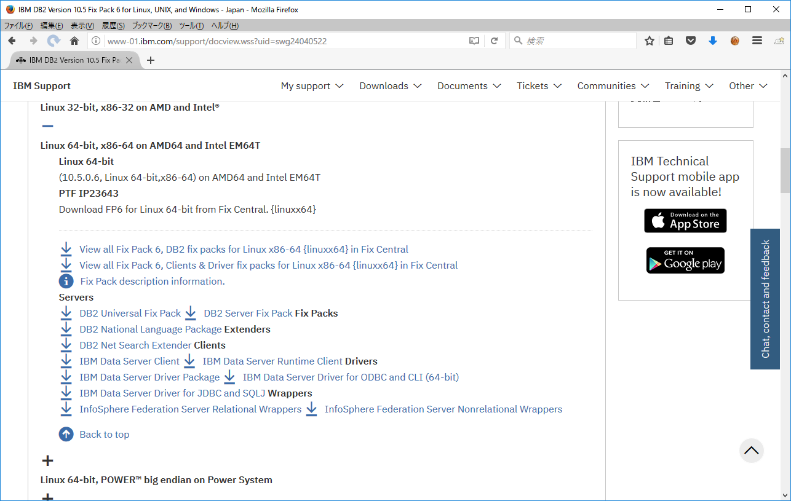Click download icon beside DB2 Net Search Extender
The image size is (791, 501).
(66, 345)
